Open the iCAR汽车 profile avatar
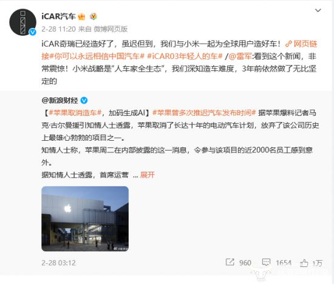 tap(23, 22)
